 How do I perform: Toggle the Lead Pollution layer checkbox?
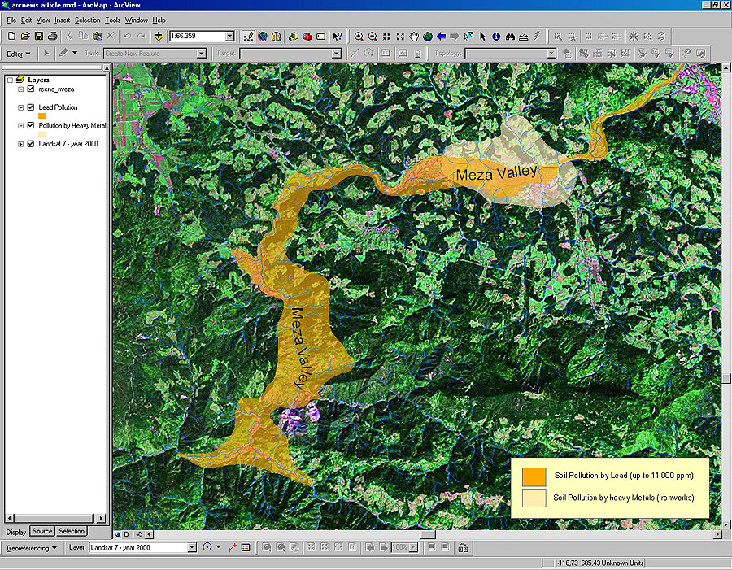click(31, 107)
